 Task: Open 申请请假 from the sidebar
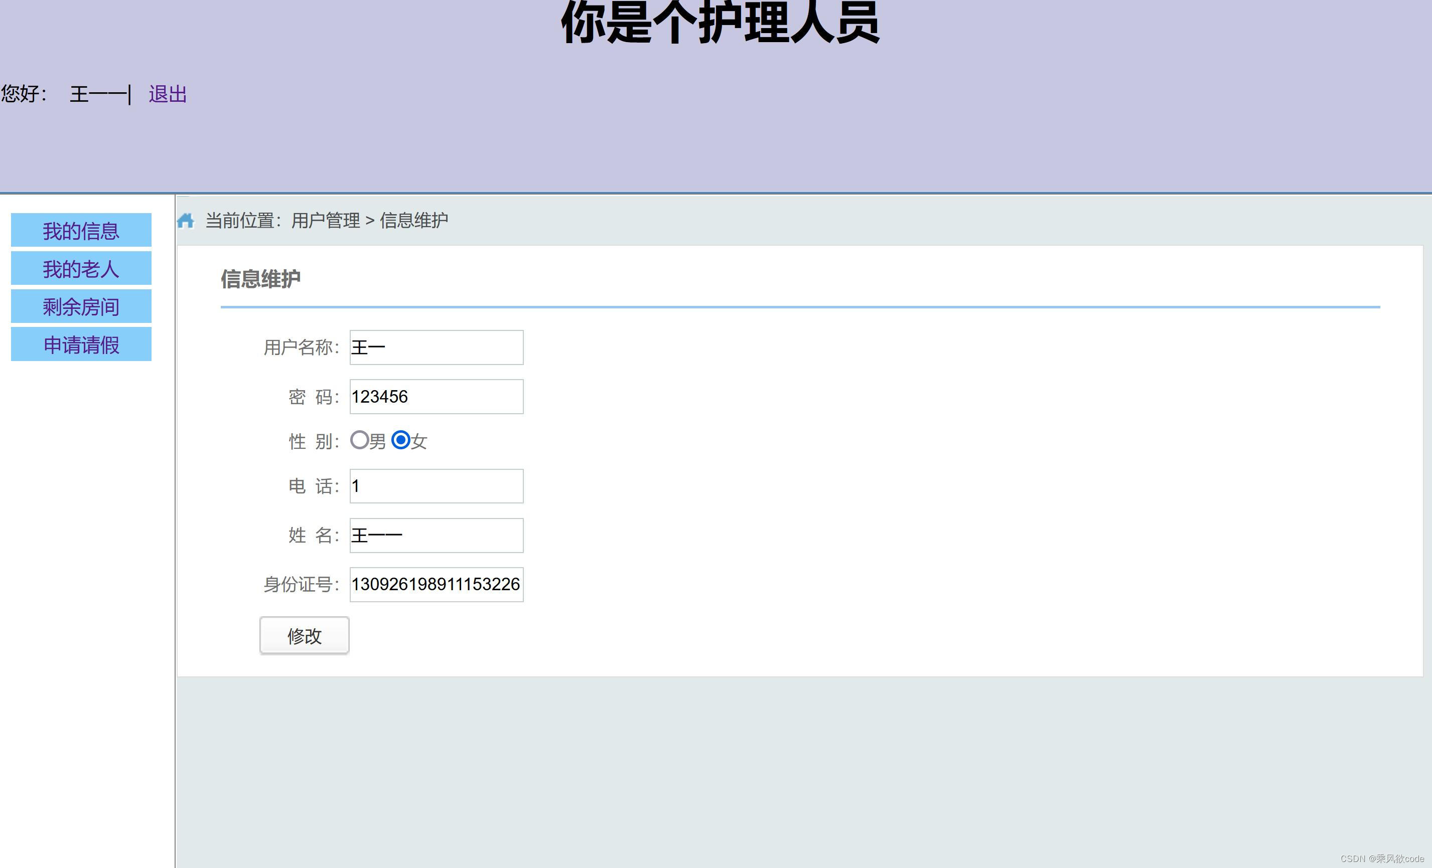[81, 344]
